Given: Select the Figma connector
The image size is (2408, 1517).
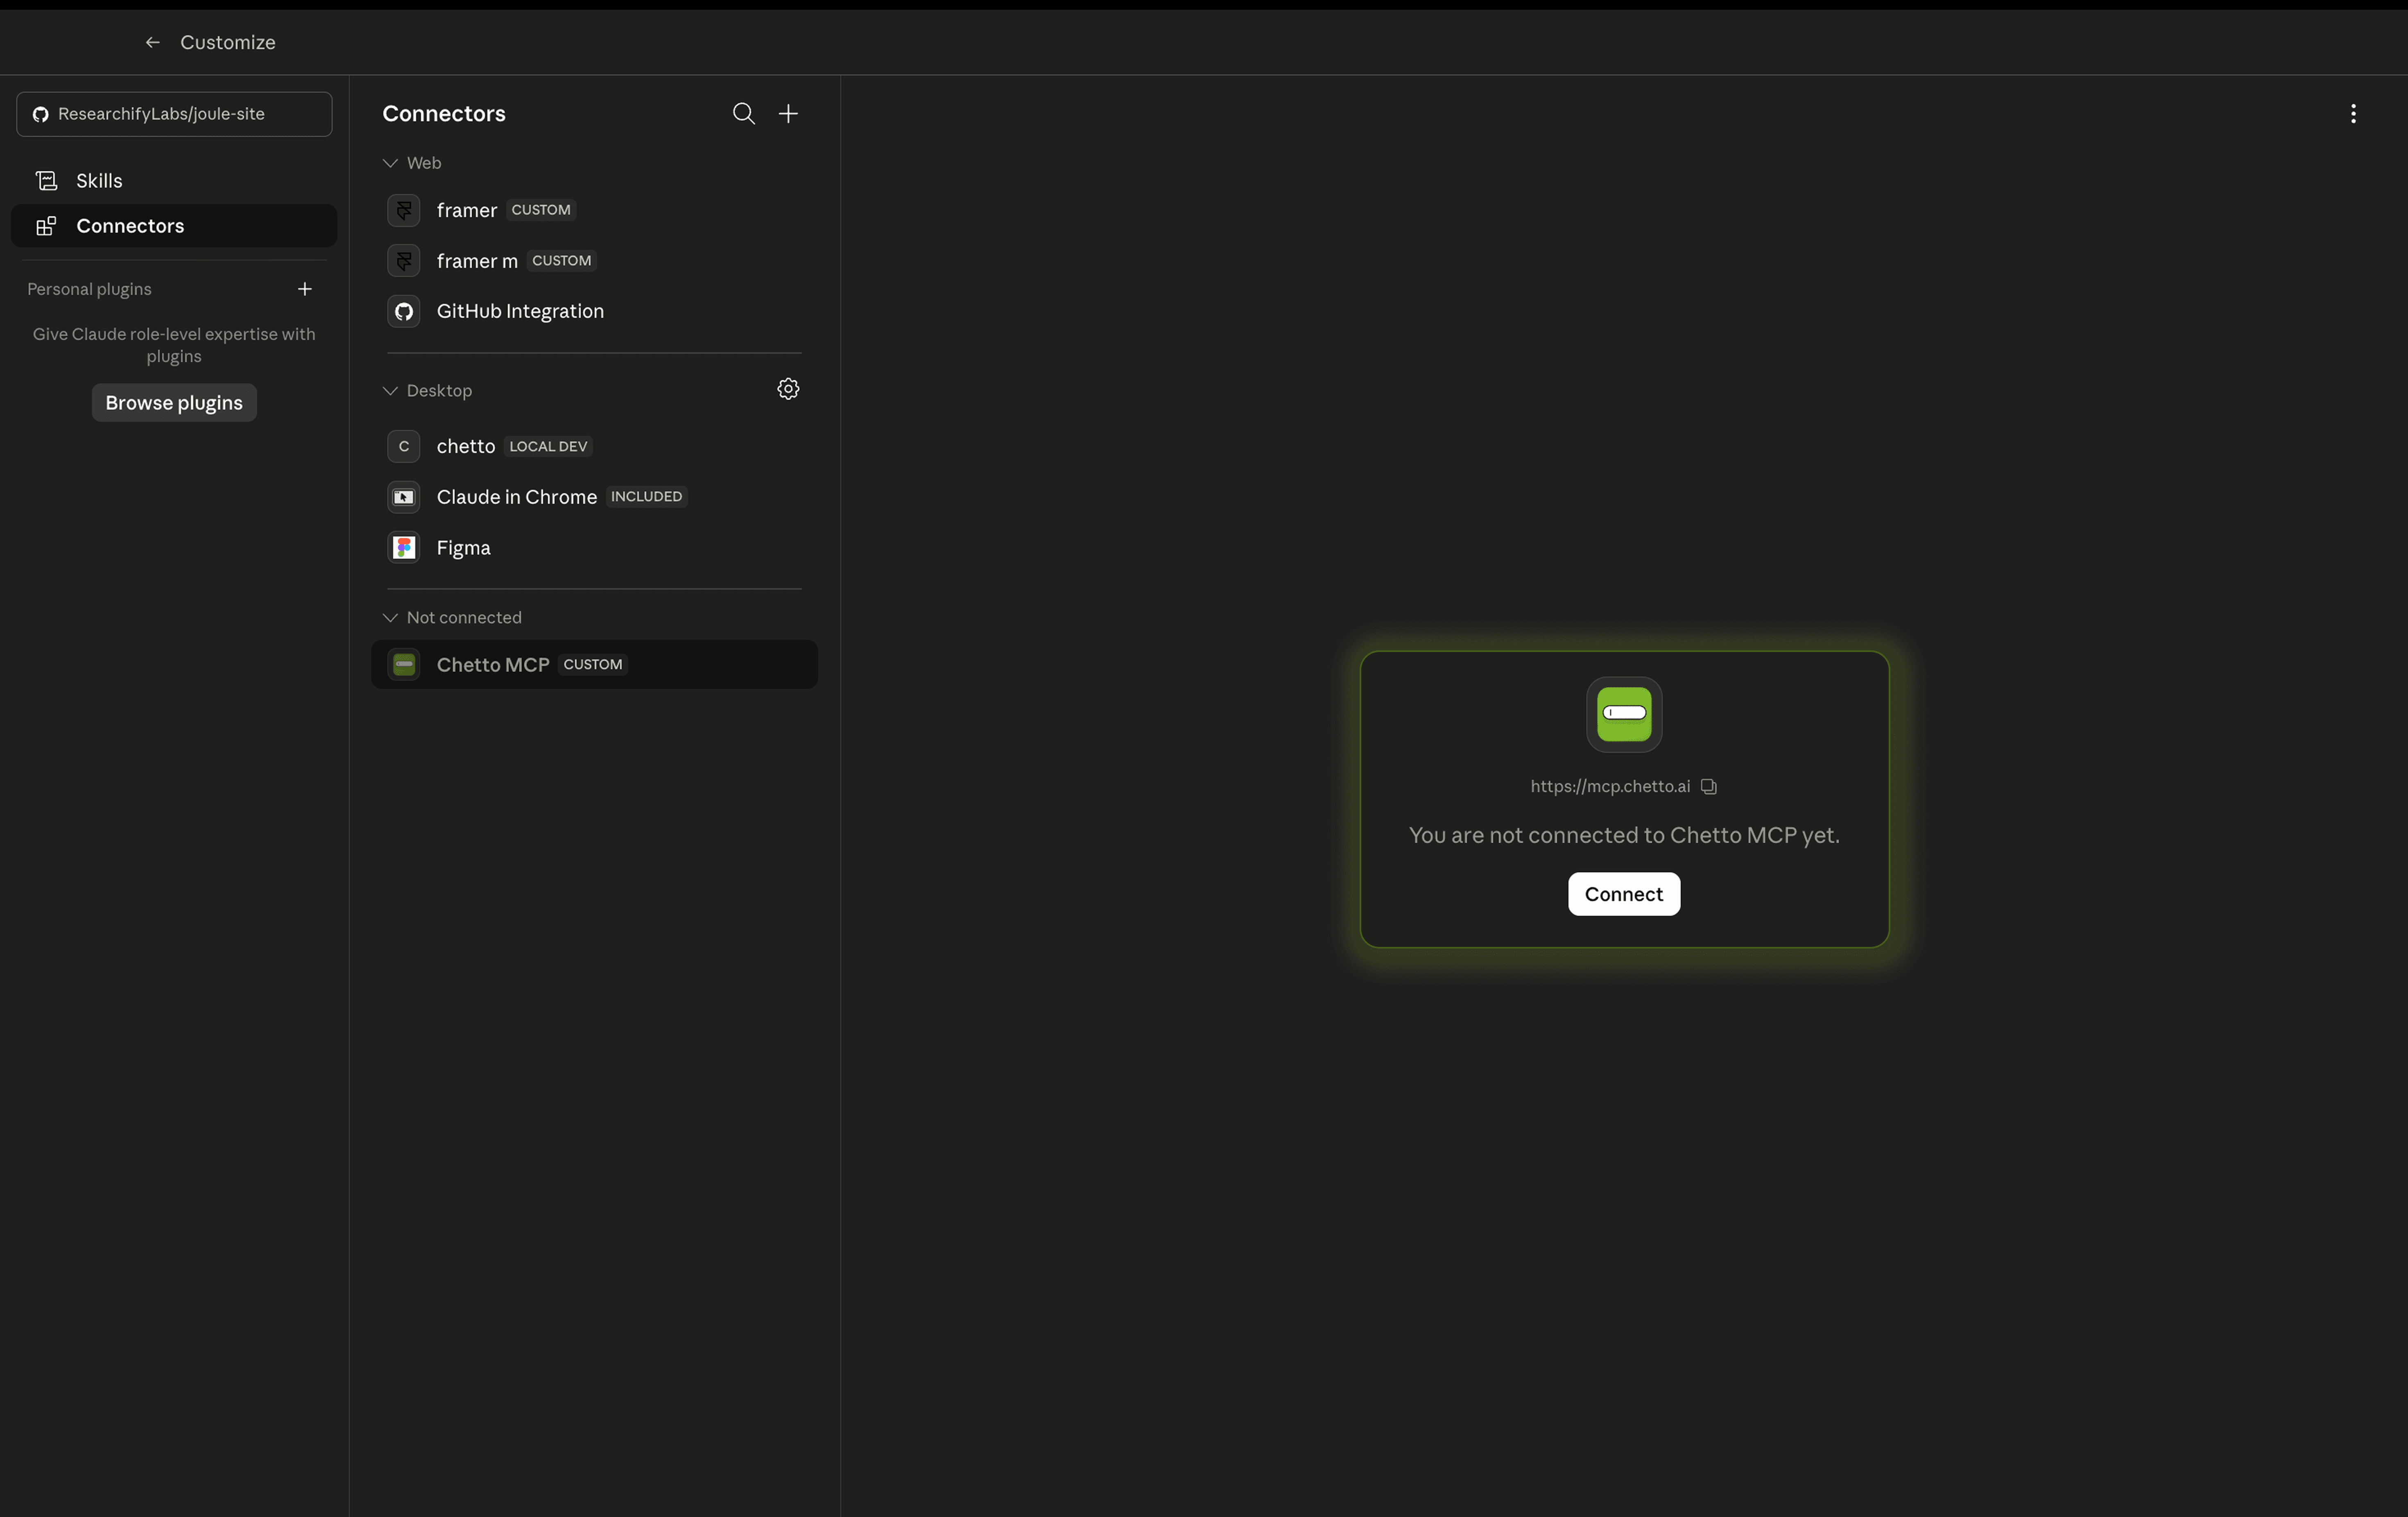Looking at the screenshot, I should click(x=594, y=548).
